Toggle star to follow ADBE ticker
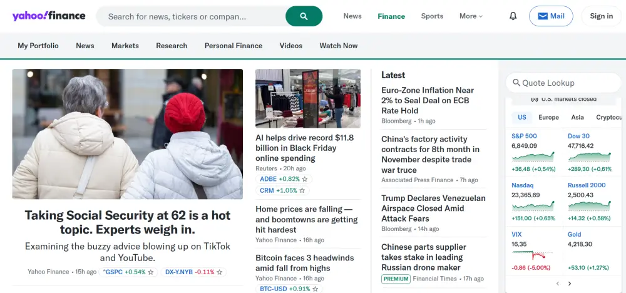 [x=305, y=179]
